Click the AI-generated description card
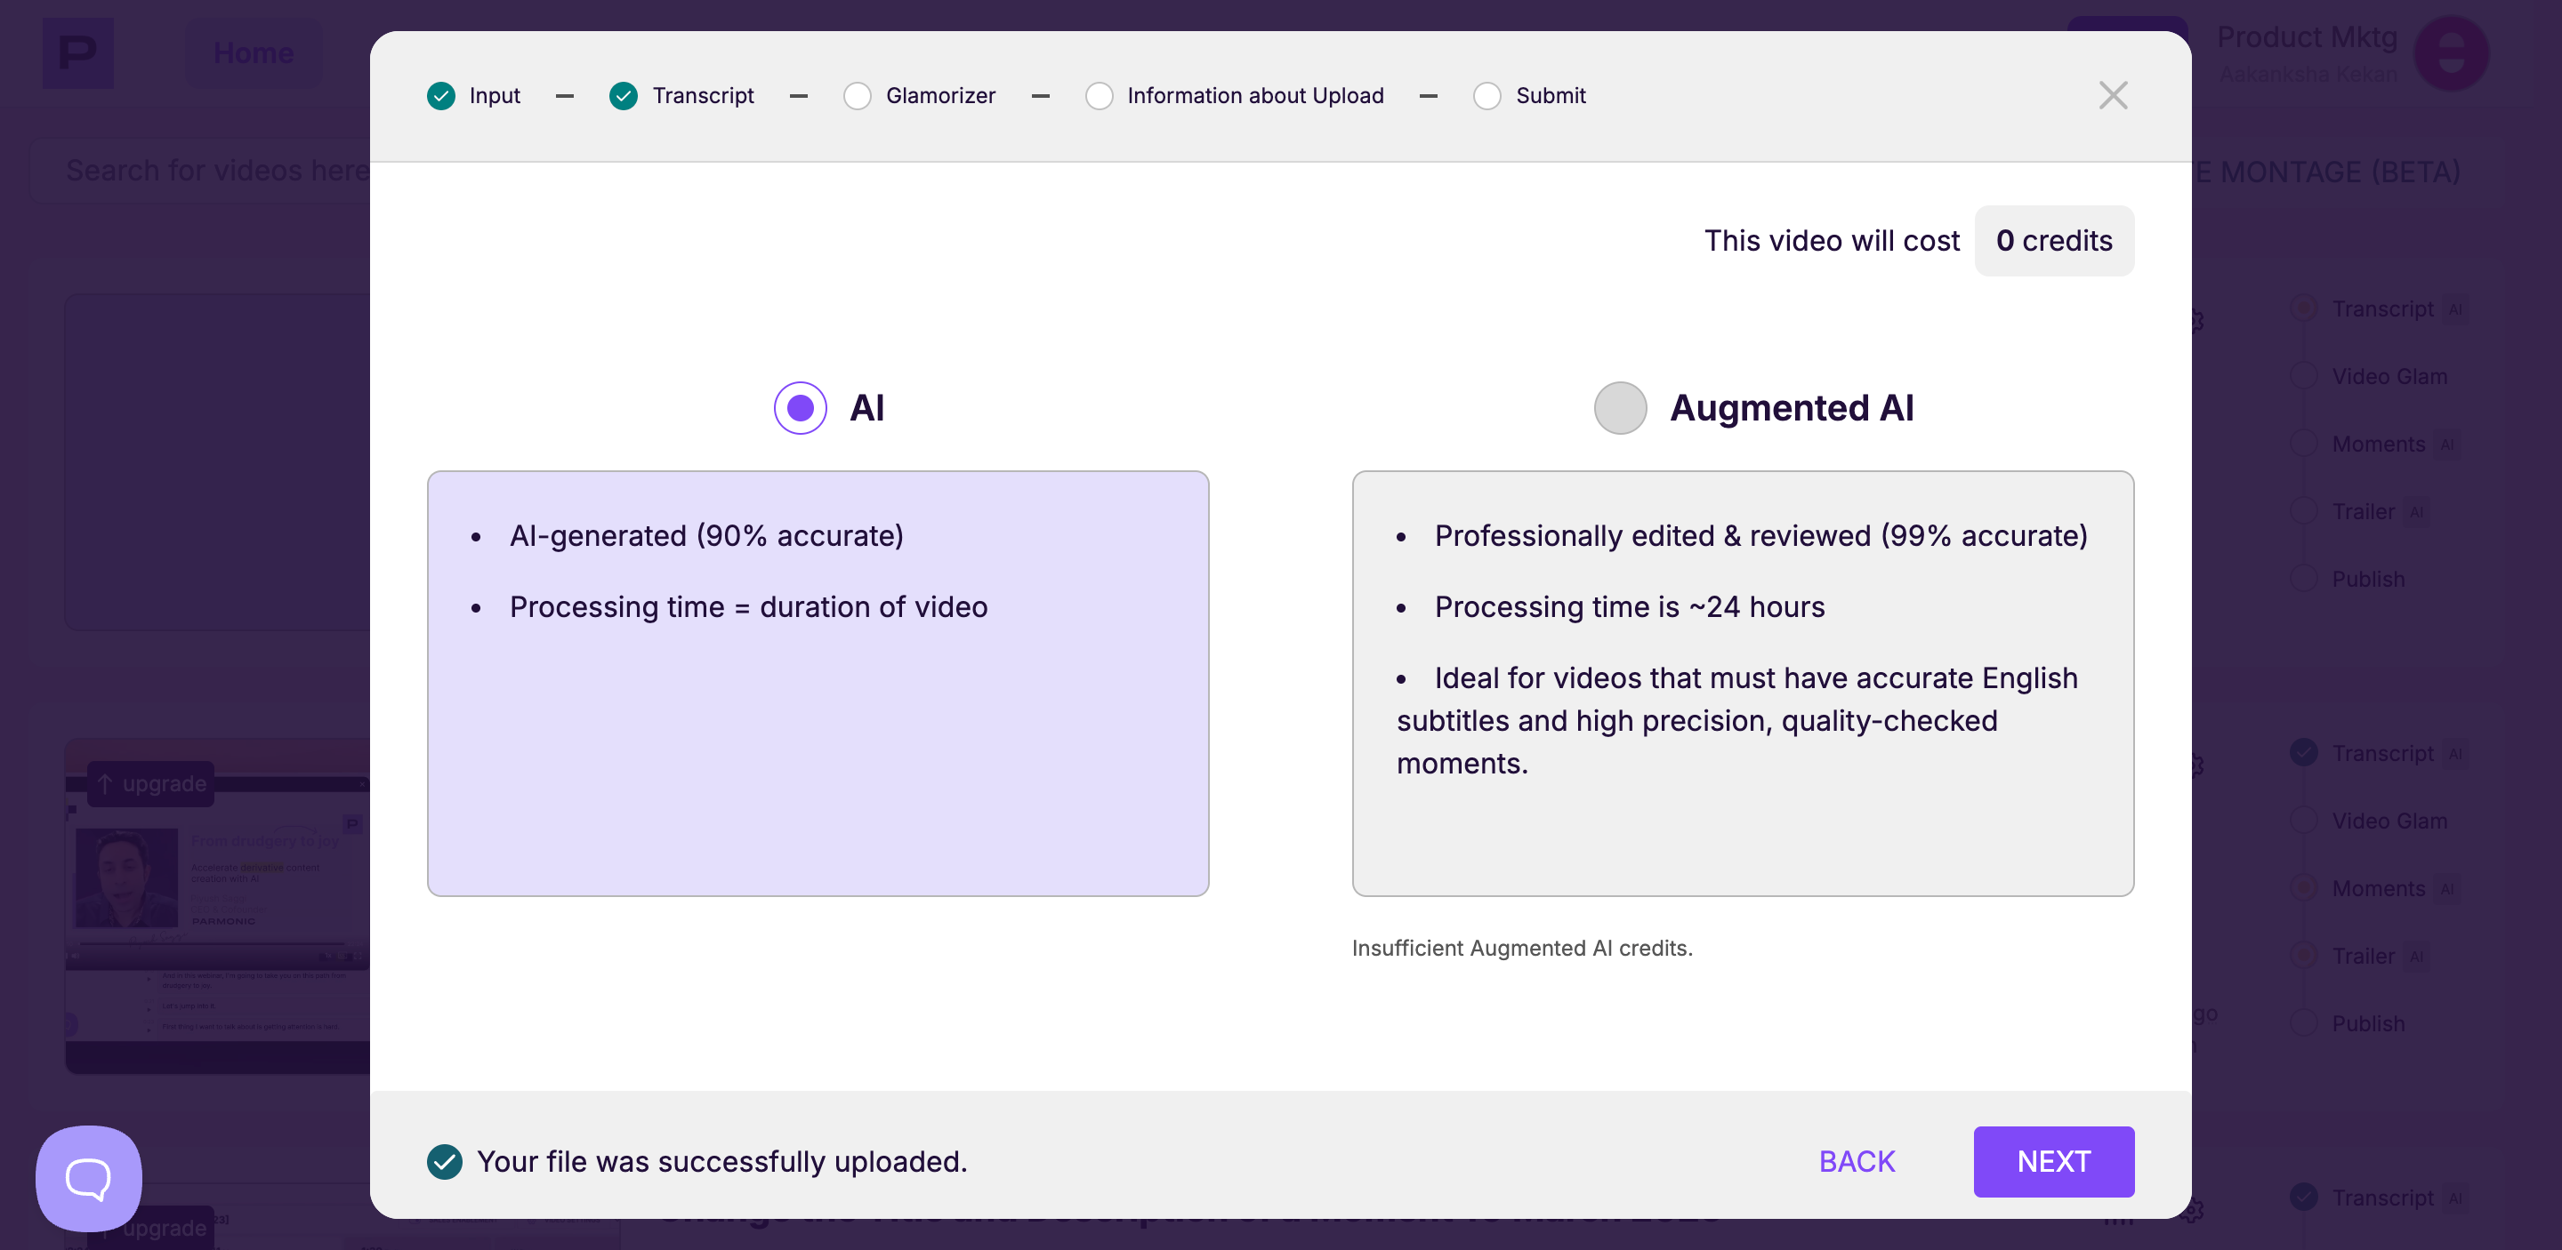 818,684
